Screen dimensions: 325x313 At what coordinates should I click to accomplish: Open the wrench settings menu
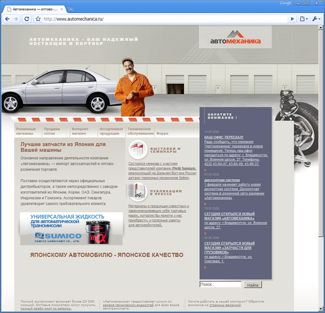click(x=316, y=19)
